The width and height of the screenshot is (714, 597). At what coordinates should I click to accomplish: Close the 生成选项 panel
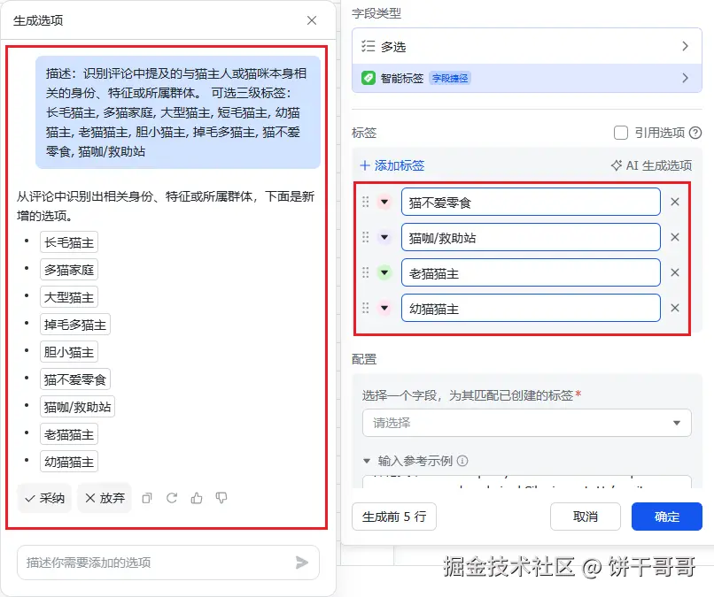312,20
